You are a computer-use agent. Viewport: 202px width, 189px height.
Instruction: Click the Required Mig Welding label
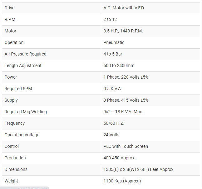[26, 112]
